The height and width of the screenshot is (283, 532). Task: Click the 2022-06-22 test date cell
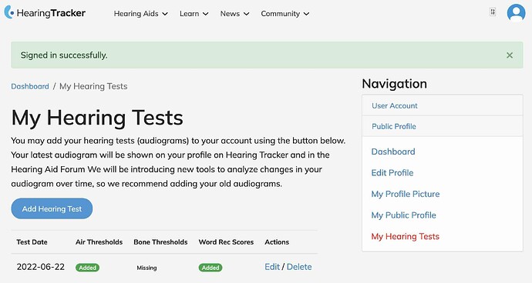click(40, 267)
